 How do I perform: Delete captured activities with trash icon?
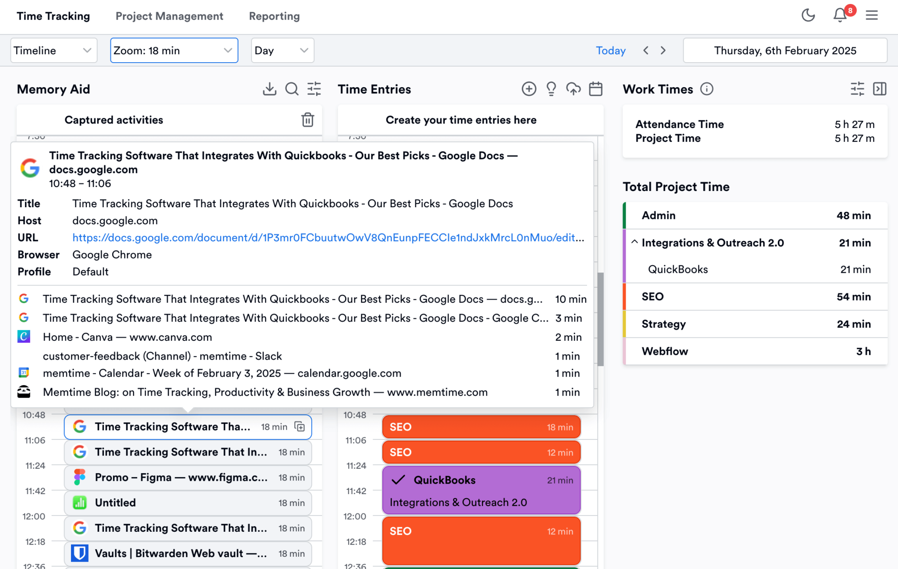pyautogui.click(x=308, y=120)
